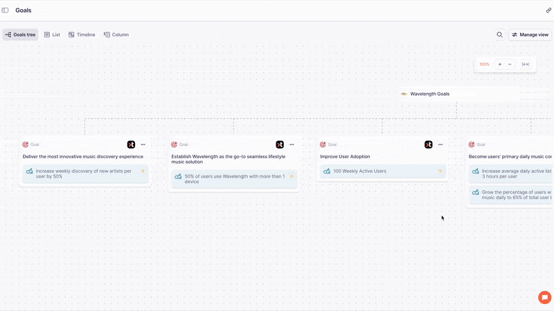Click target icon on Improve User Adoption
Viewport: 554px width, 311px height.
pyautogui.click(x=323, y=144)
